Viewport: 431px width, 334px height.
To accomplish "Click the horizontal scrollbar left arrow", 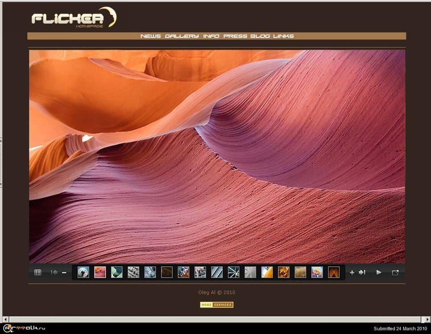I will pos(5,319).
